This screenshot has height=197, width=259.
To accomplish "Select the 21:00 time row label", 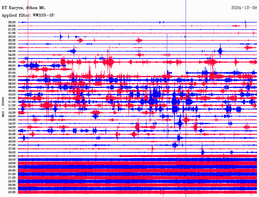I will point(12,174).
